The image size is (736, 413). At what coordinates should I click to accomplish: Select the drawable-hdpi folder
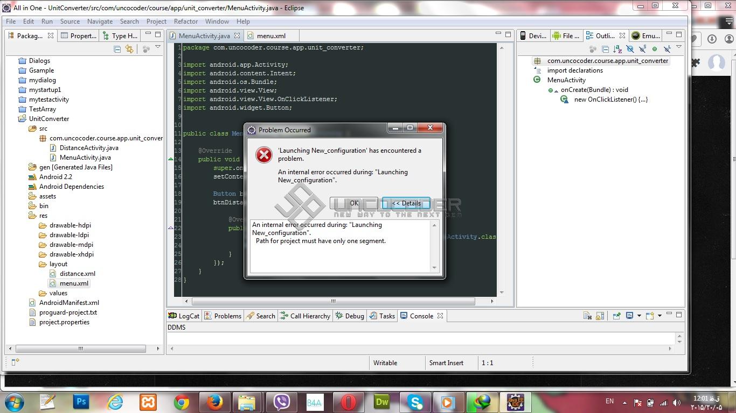click(70, 225)
